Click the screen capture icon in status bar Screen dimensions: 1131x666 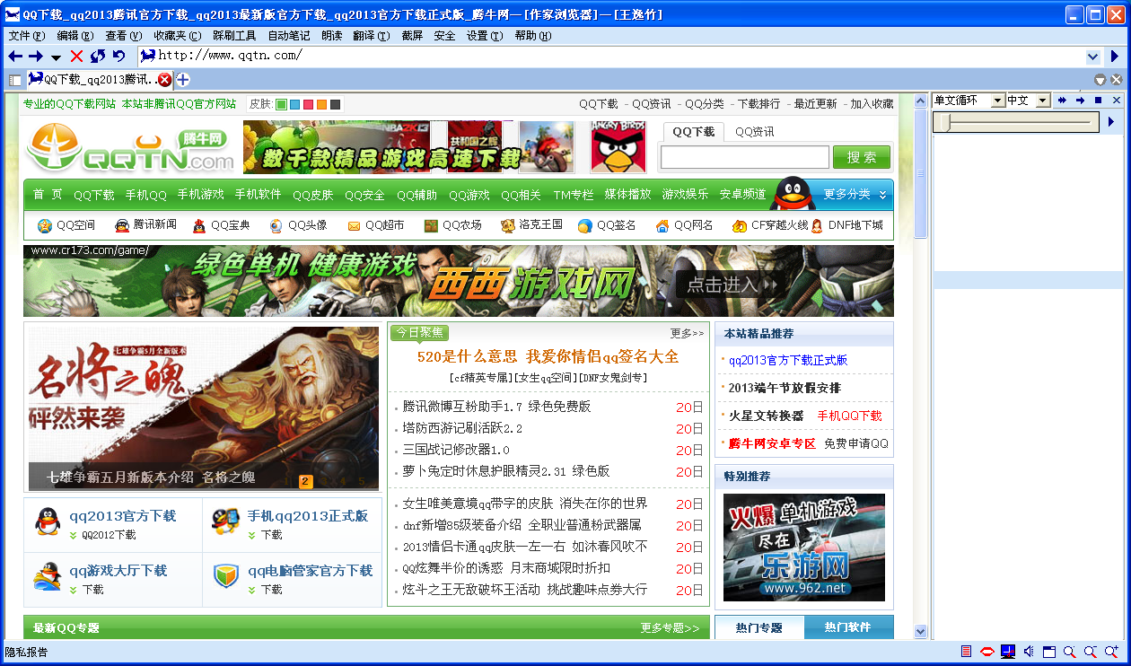[x=1008, y=652]
